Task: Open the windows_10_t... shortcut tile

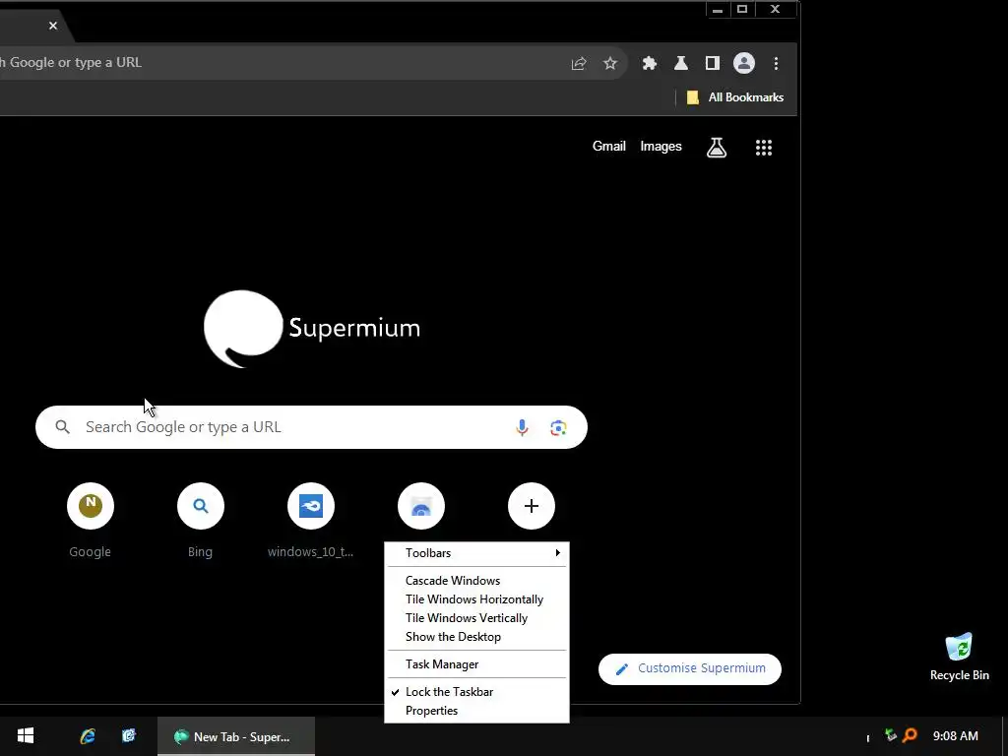Action: tap(310, 522)
